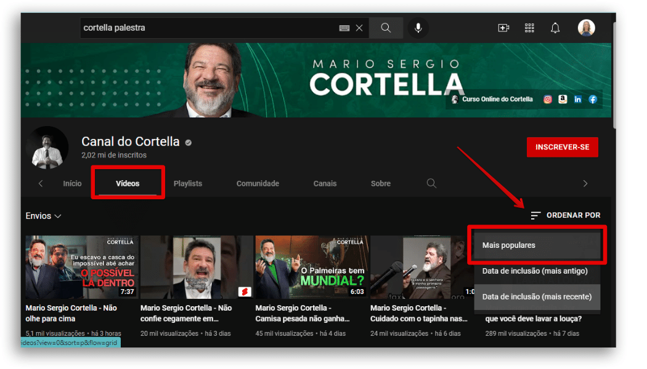The width and height of the screenshot is (647, 369).
Task: Open 'que você deve lavar a louça?' title
Action: coord(534,319)
